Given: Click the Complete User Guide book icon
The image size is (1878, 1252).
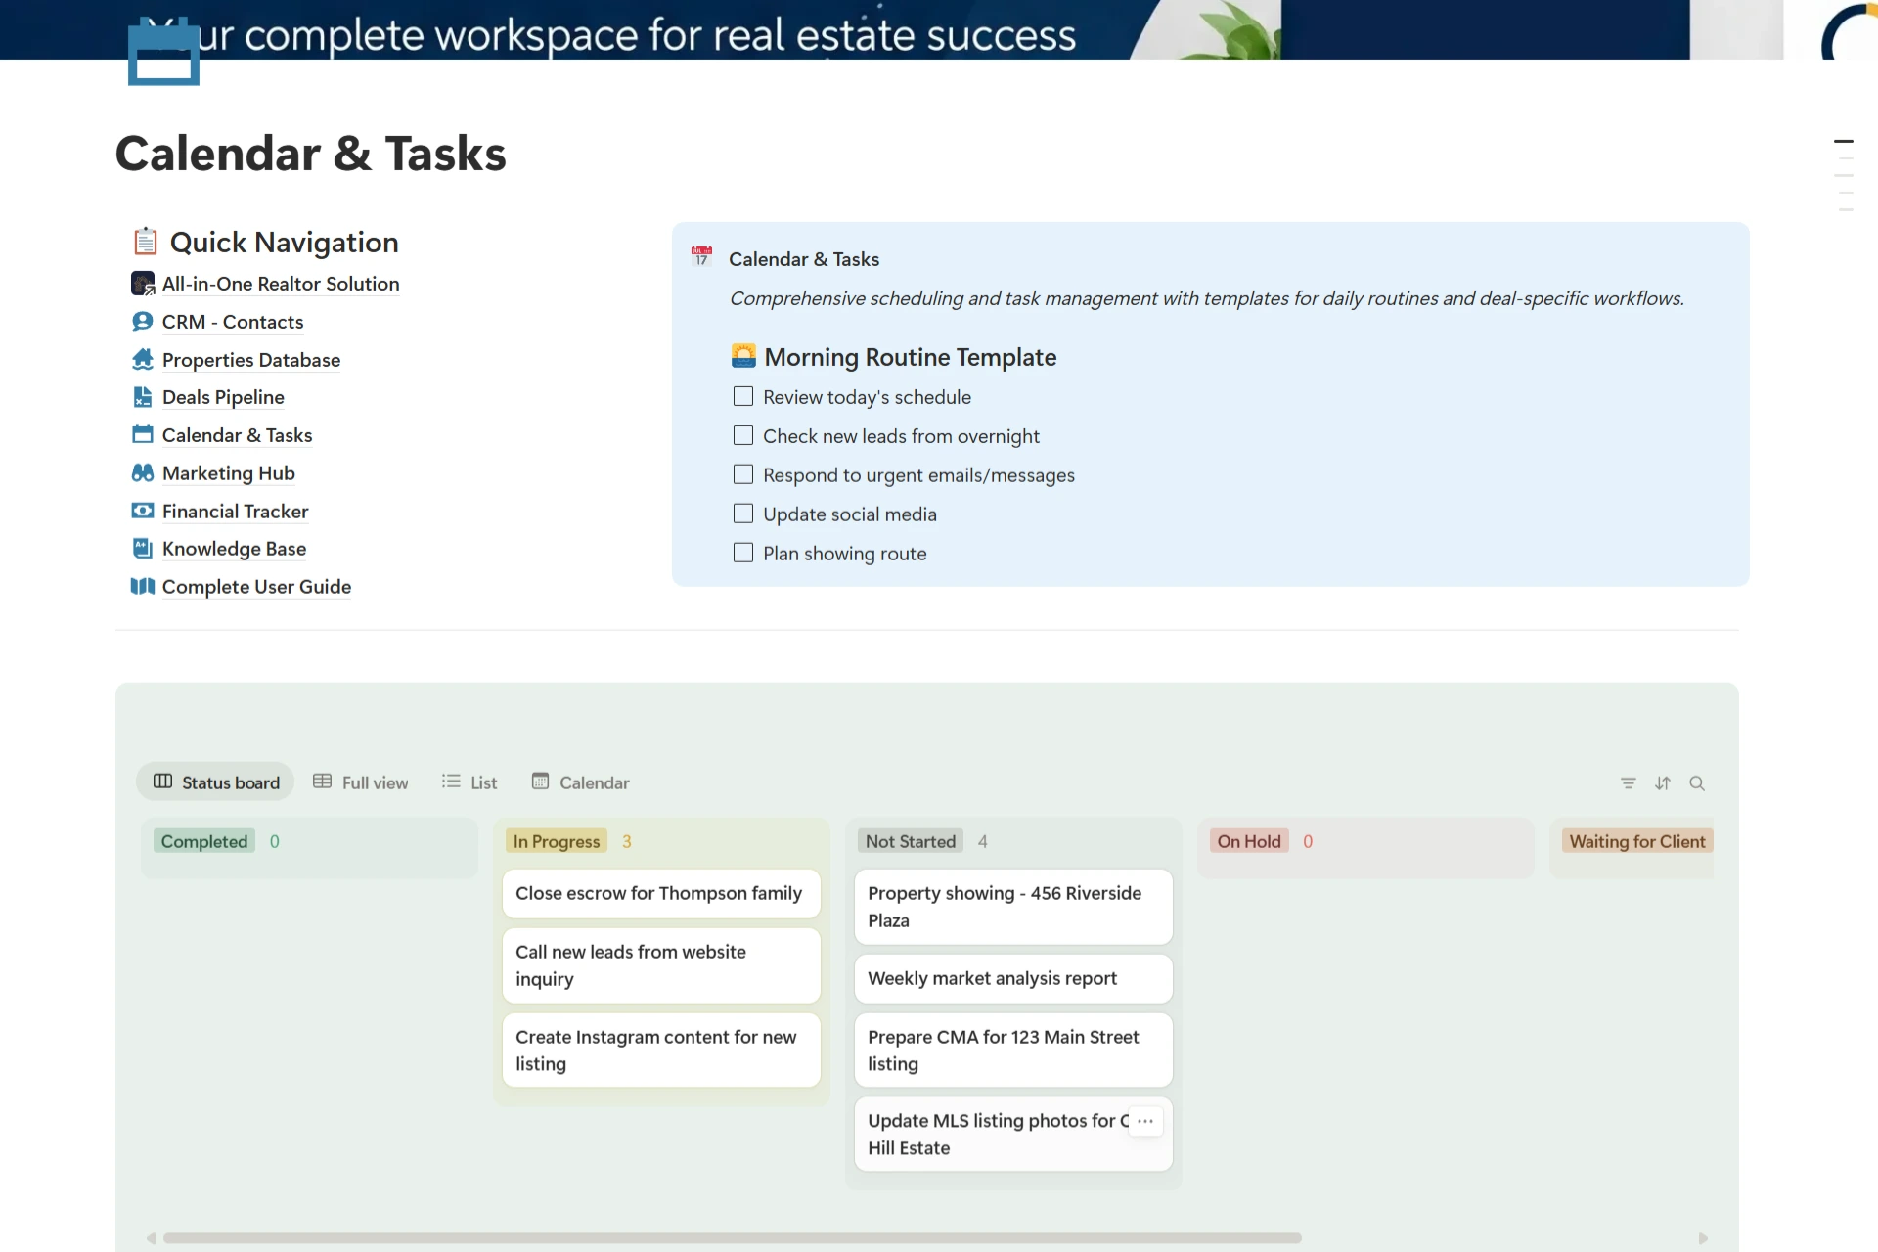Looking at the screenshot, I should tap(143, 587).
